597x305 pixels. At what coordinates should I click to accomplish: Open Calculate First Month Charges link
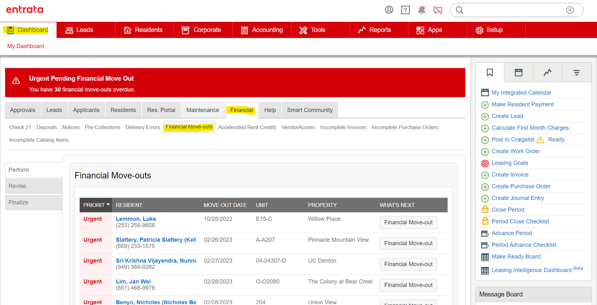coord(530,128)
